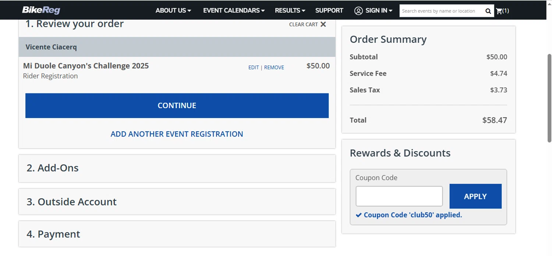Click the Sales Tax value $3.73

point(499,90)
